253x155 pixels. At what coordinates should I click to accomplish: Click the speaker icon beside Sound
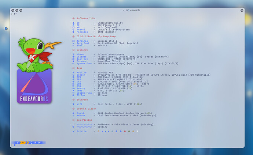(73, 113)
